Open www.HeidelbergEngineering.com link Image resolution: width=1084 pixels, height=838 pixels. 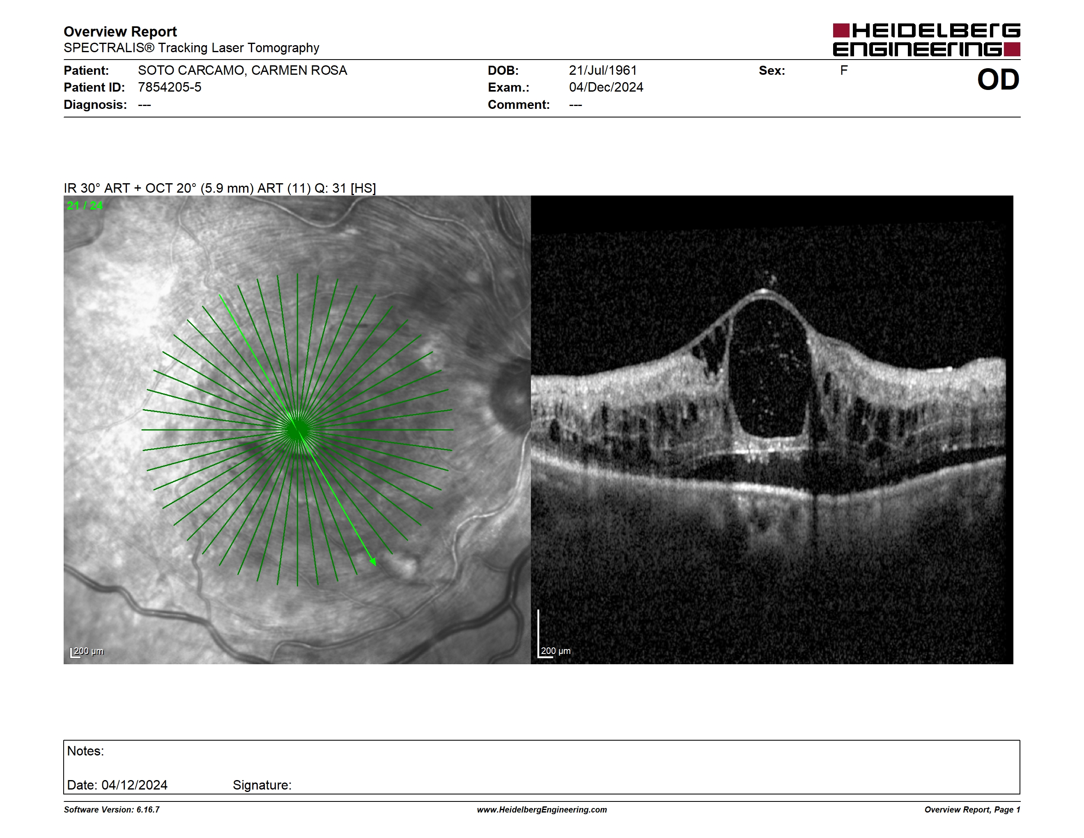point(542,810)
